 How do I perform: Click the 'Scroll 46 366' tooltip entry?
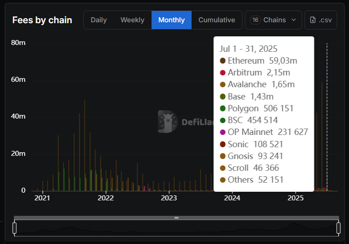click(x=249, y=168)
